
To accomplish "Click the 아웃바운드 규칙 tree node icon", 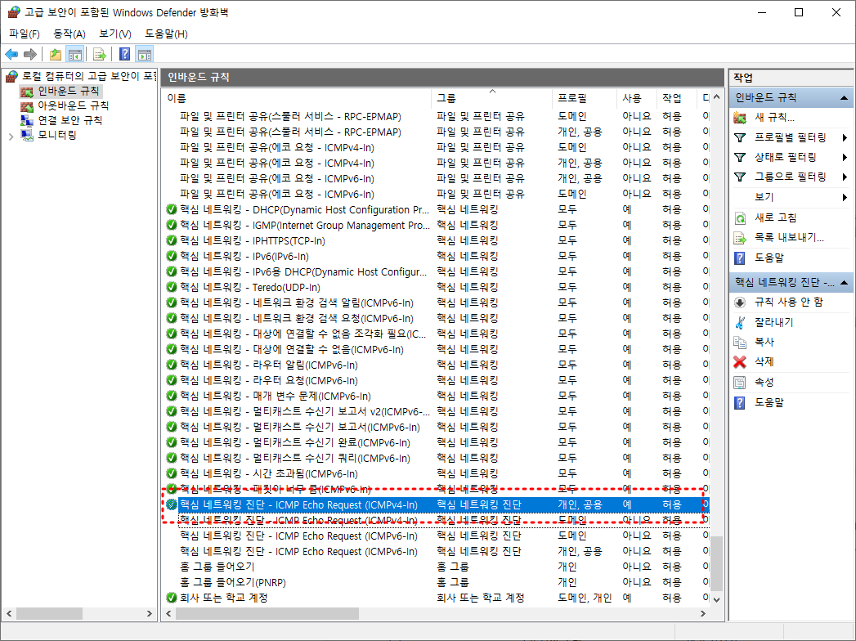I will coord(27,105).
